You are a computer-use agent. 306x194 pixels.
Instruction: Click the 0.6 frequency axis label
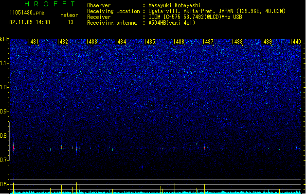4,184
